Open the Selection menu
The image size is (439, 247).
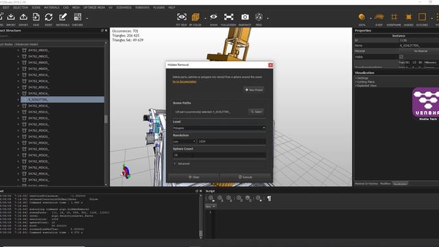[21, 8]
